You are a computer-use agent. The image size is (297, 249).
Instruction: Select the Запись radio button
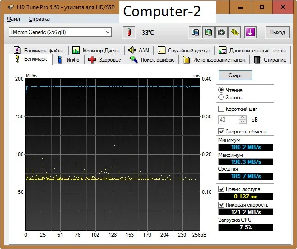[222, 98]
